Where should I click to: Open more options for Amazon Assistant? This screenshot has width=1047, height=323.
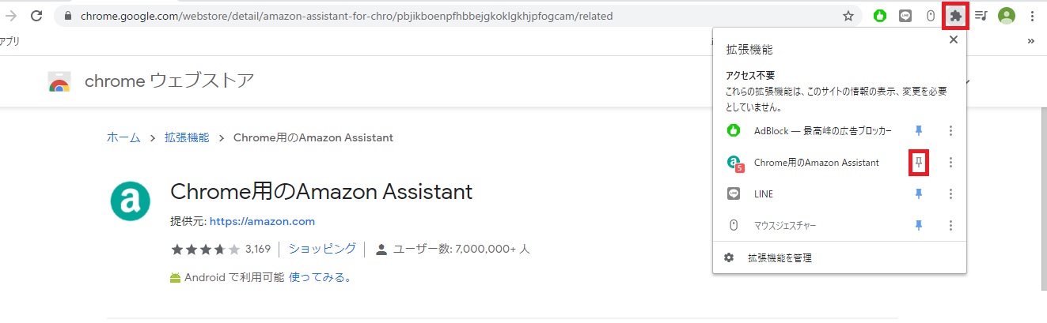950,162
